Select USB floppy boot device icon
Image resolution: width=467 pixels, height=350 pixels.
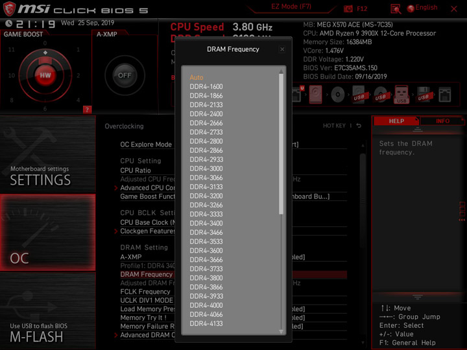point(424,95)
